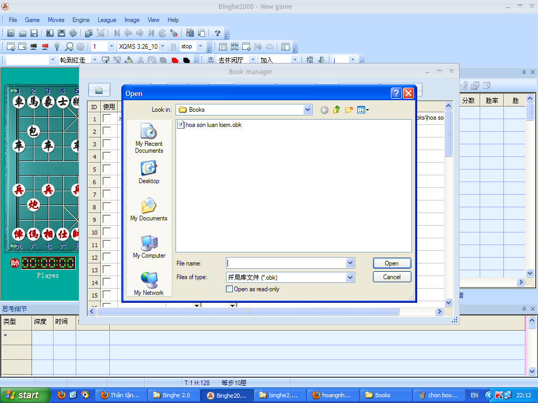Tick the checkbox in Book manager row 9
The height and width of the screenshot is (403, 538).
click(107, 219)
